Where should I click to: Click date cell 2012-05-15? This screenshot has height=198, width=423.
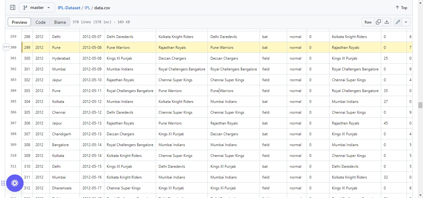92,166
